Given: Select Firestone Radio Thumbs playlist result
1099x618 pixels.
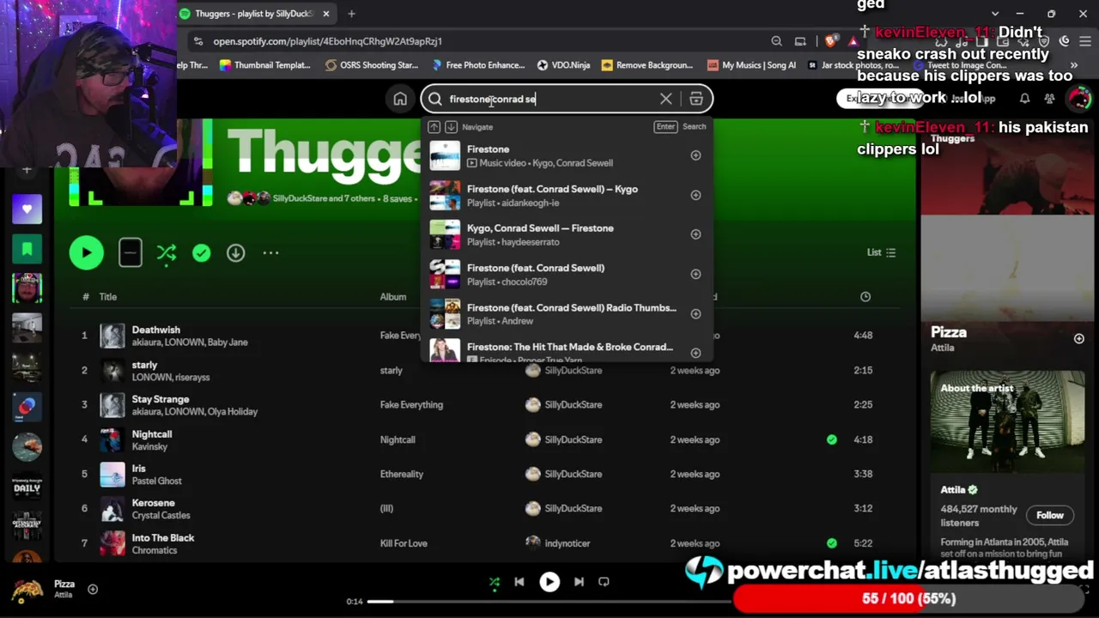Looking at the screenshot, I should [566, 313].
